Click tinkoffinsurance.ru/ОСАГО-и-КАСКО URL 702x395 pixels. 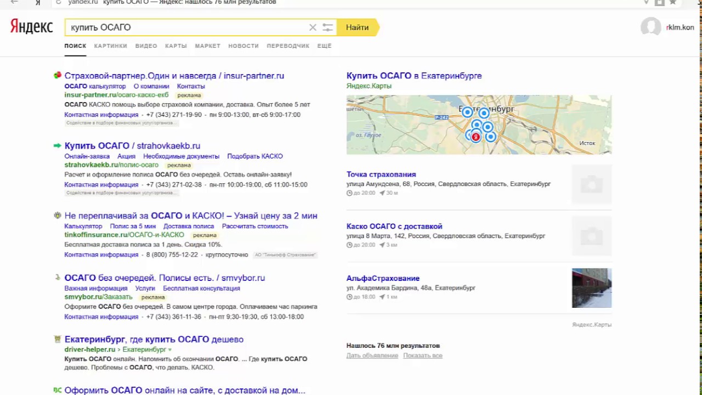tap(124, 235)
